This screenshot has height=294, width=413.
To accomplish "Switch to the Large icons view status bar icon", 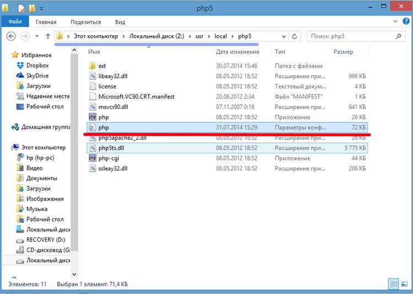I will 404,284.
